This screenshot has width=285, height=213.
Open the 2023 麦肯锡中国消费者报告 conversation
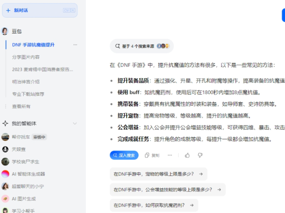(42, 69)
